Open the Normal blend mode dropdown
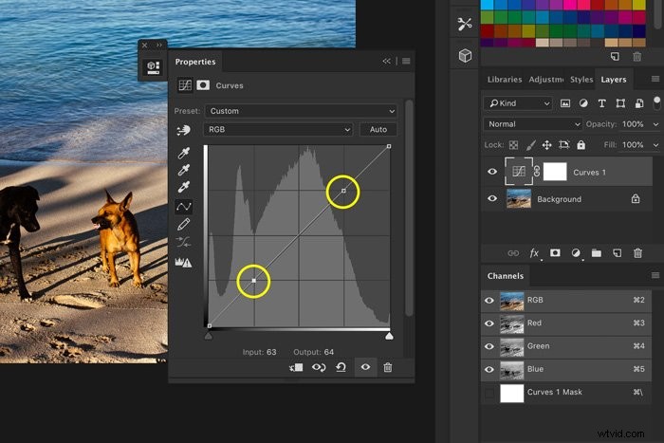Image resolution: width=664 pixels, height=443 pixels. tap(533, 124)
